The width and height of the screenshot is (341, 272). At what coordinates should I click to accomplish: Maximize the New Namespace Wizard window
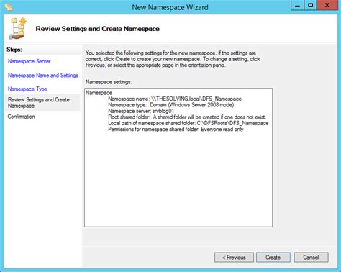coord(311,5)
